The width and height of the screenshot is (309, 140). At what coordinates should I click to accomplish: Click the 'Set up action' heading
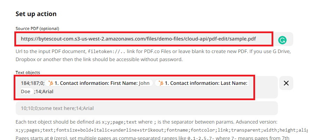[x=36, y=14]
